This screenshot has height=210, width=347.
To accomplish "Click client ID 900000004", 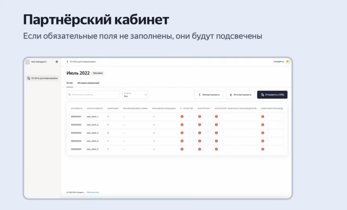I will 76,141.
